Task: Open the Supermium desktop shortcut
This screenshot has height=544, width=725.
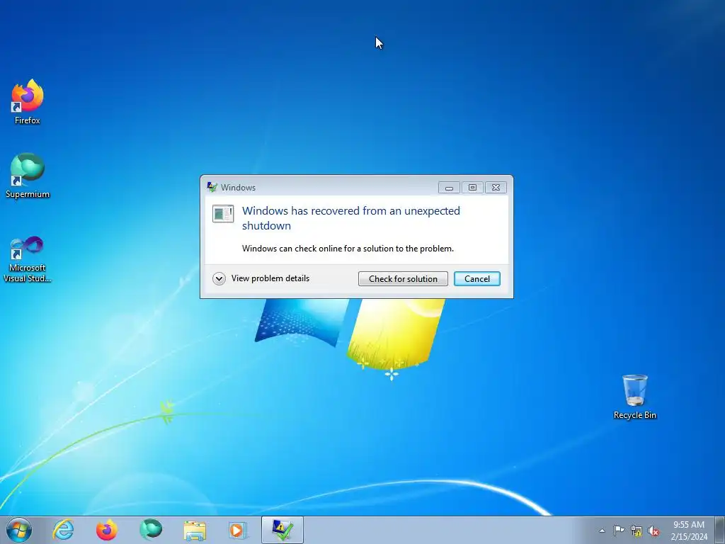Action: click(x=28, y=176)
